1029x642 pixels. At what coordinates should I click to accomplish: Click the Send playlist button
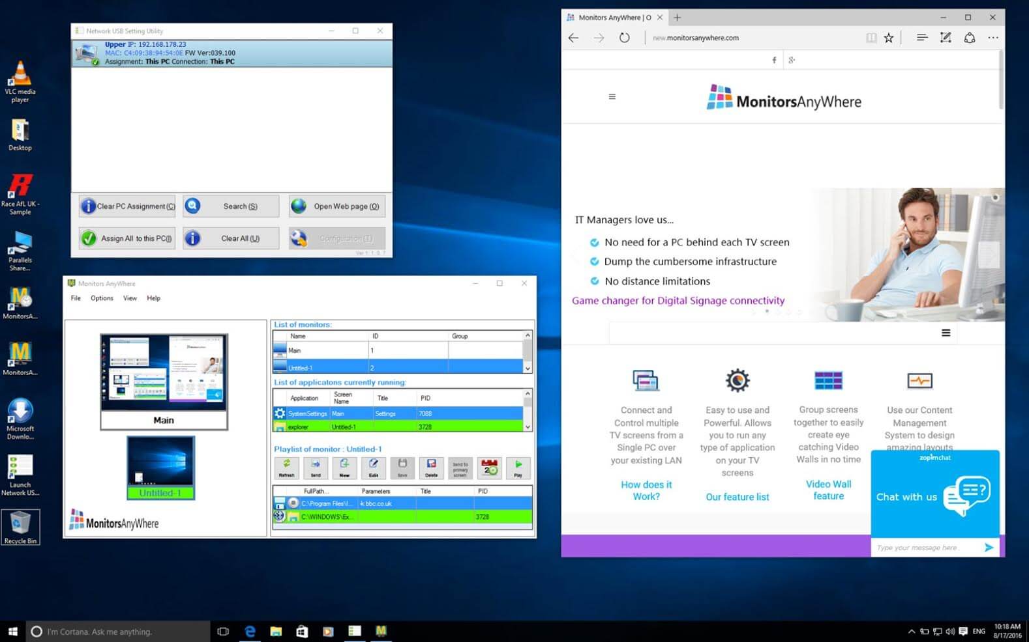click(x=316, y=468)
